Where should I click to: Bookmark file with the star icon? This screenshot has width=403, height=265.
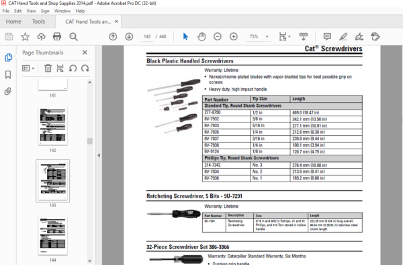26,36
